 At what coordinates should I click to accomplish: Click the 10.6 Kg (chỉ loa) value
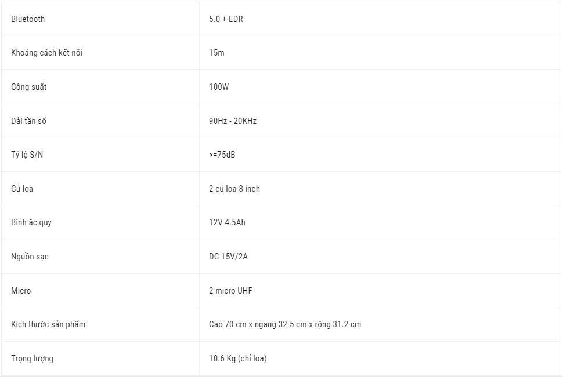tap(238, 358)
